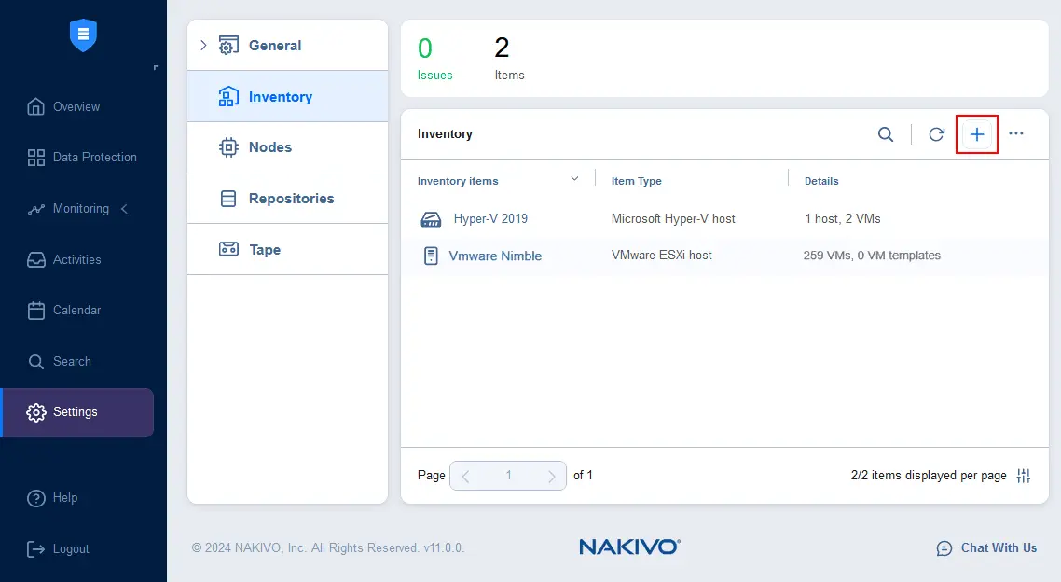
Task: Click the Tape cassette icon
Action: tap(228, 249)
